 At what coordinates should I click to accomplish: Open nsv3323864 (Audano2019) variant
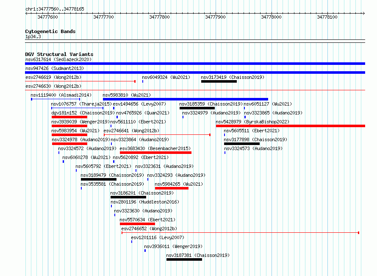tap(140, 139)
